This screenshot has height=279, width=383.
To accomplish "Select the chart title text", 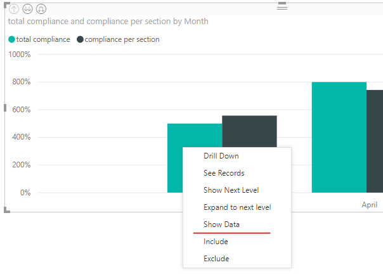I will (x=108, y=22).
